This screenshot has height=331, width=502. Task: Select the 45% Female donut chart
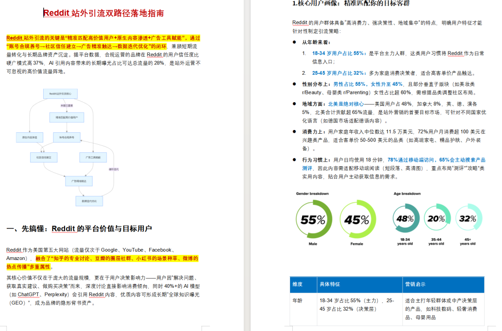[x=358, y=220]
